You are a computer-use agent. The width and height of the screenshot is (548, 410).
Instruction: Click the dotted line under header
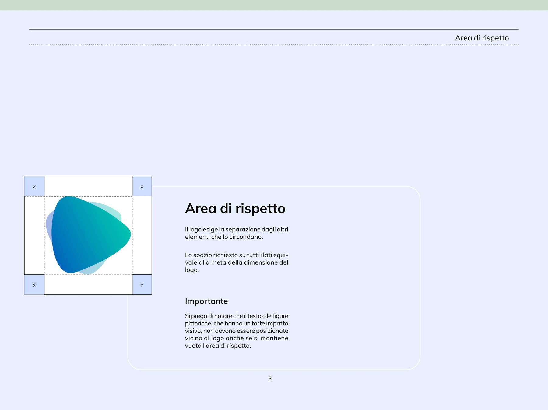(274, 44)
